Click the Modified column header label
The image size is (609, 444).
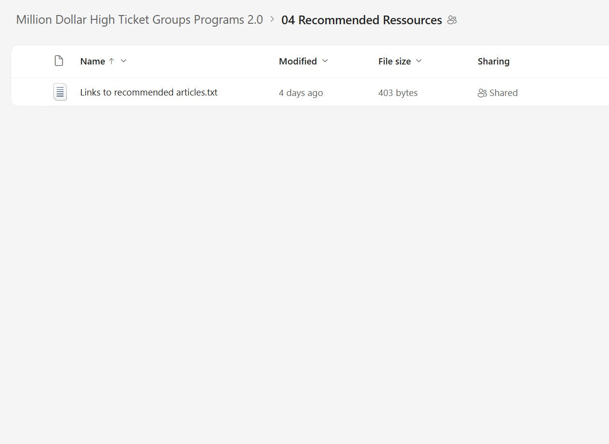(297, 62)
